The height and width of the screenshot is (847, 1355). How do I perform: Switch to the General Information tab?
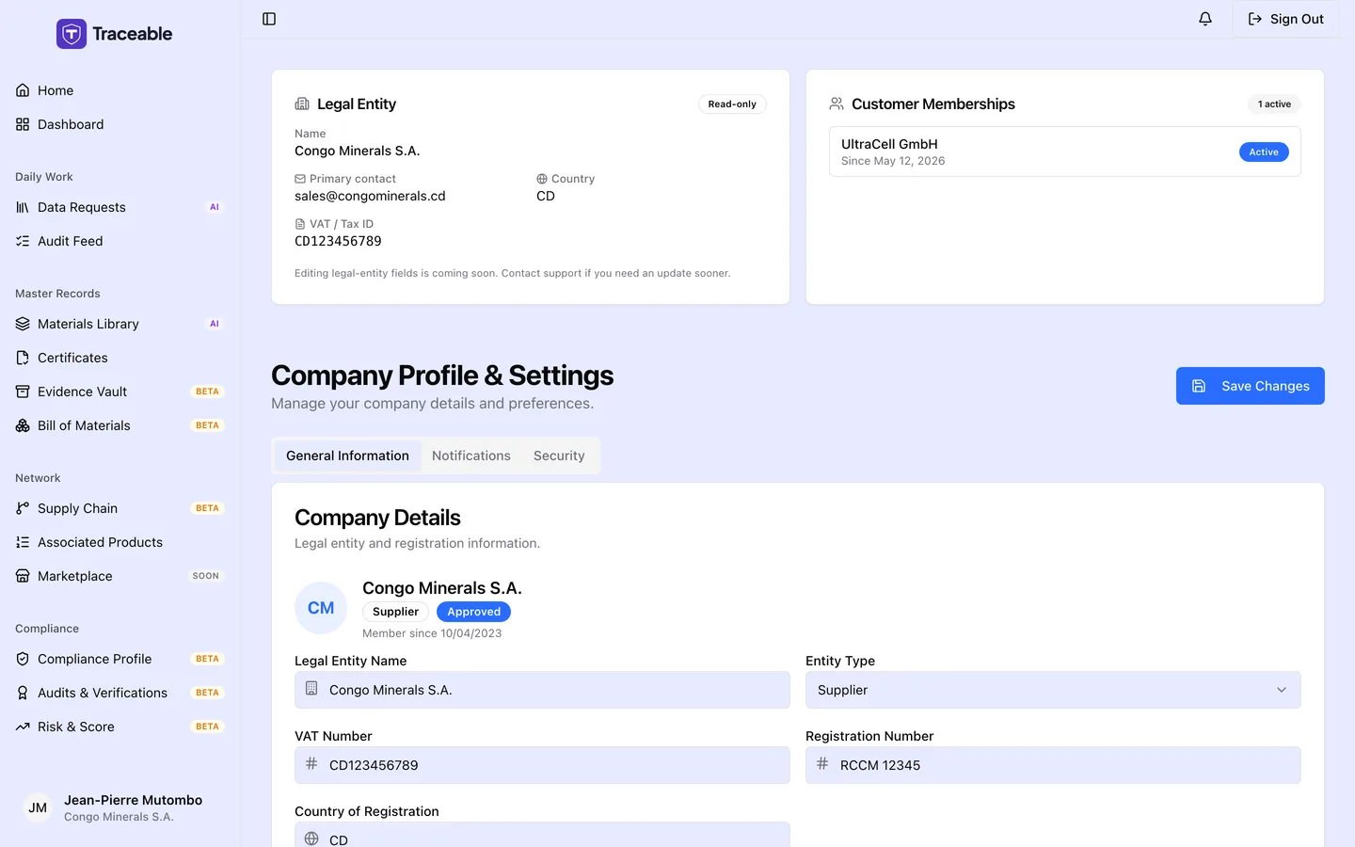point(347,455)
